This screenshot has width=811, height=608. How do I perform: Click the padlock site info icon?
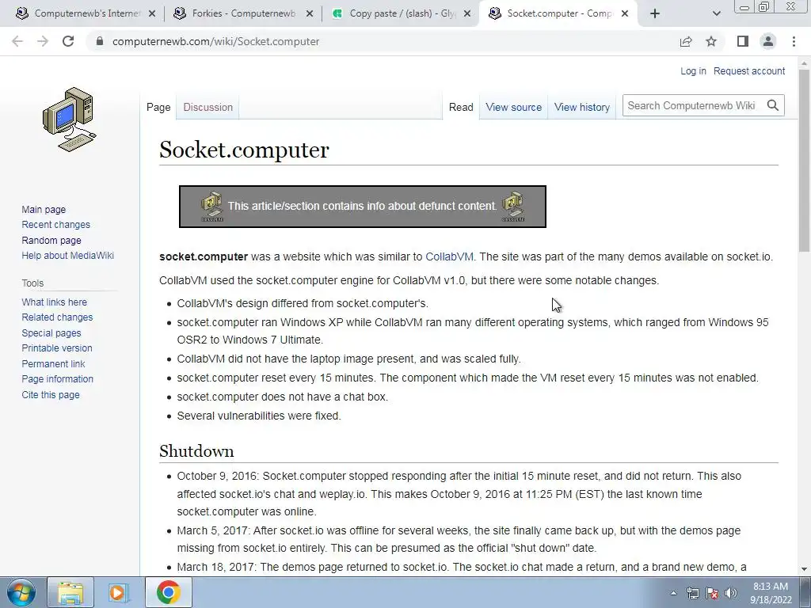coord(101,41)
